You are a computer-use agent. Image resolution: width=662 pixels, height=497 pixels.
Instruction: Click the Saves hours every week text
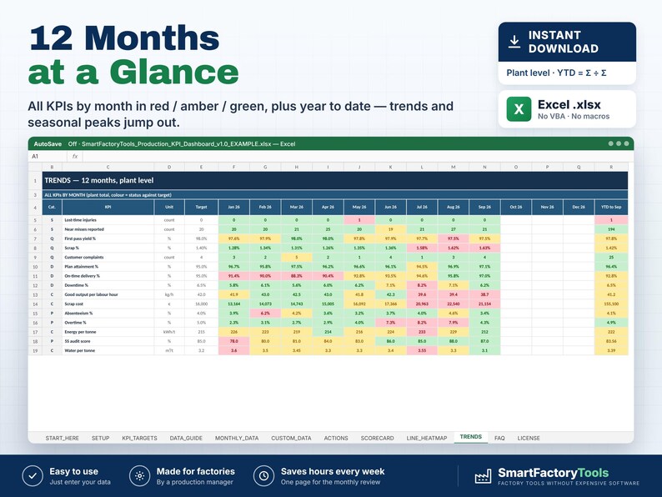pos(333,471)
